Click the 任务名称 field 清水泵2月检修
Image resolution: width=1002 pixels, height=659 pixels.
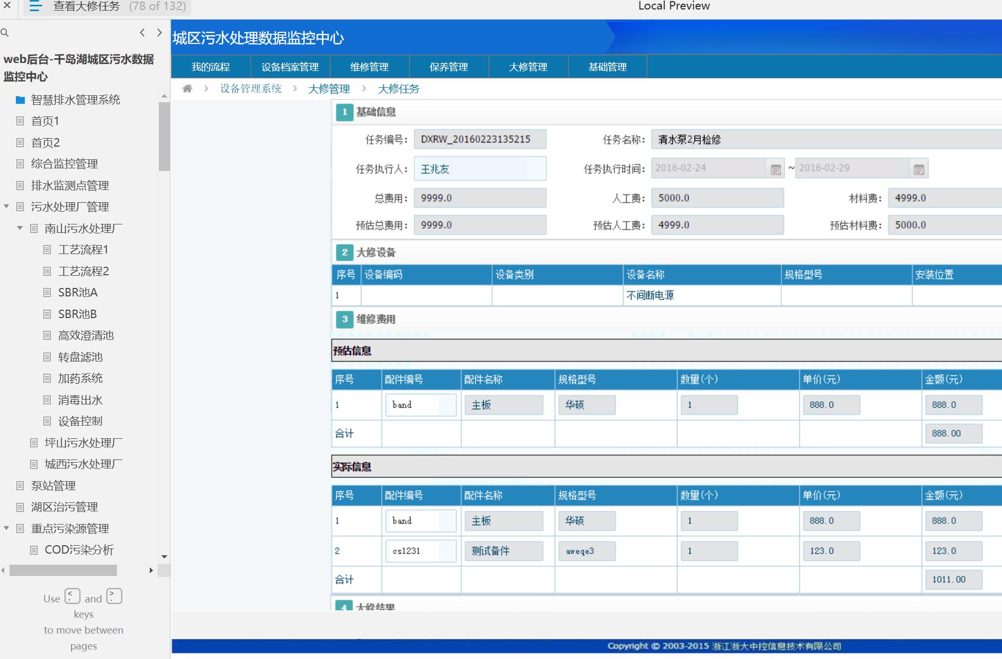pyautogui.click(x=826, y=139)
